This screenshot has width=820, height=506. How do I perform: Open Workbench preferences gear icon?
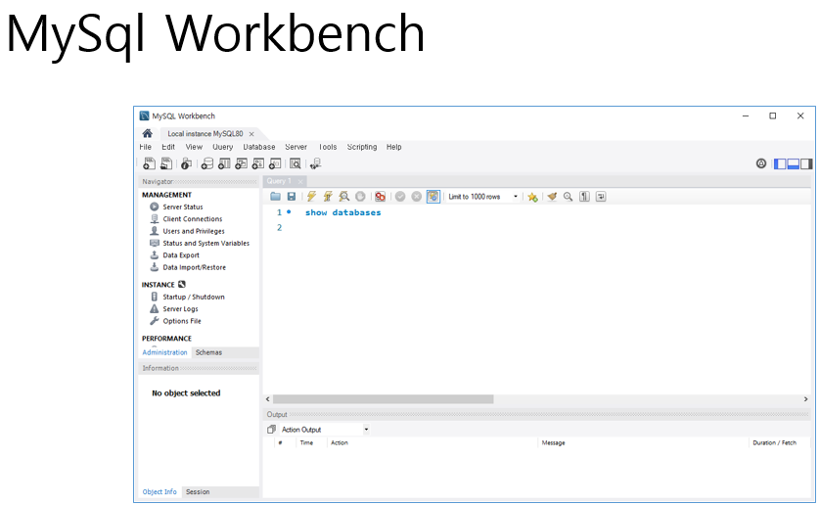click(x=761, y=163)
